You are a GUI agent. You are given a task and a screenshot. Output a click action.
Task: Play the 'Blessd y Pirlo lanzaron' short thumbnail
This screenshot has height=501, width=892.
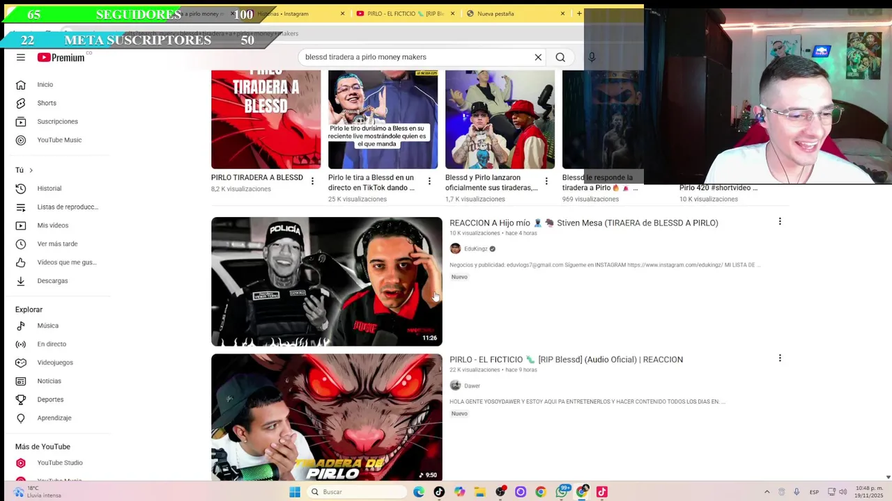click(x=500, y=119)
